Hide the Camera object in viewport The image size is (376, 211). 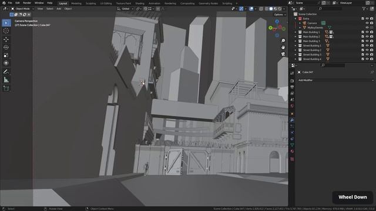click(x=367, y=23)
